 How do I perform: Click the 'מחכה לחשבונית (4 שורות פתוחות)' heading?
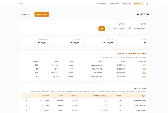(132, 54)
